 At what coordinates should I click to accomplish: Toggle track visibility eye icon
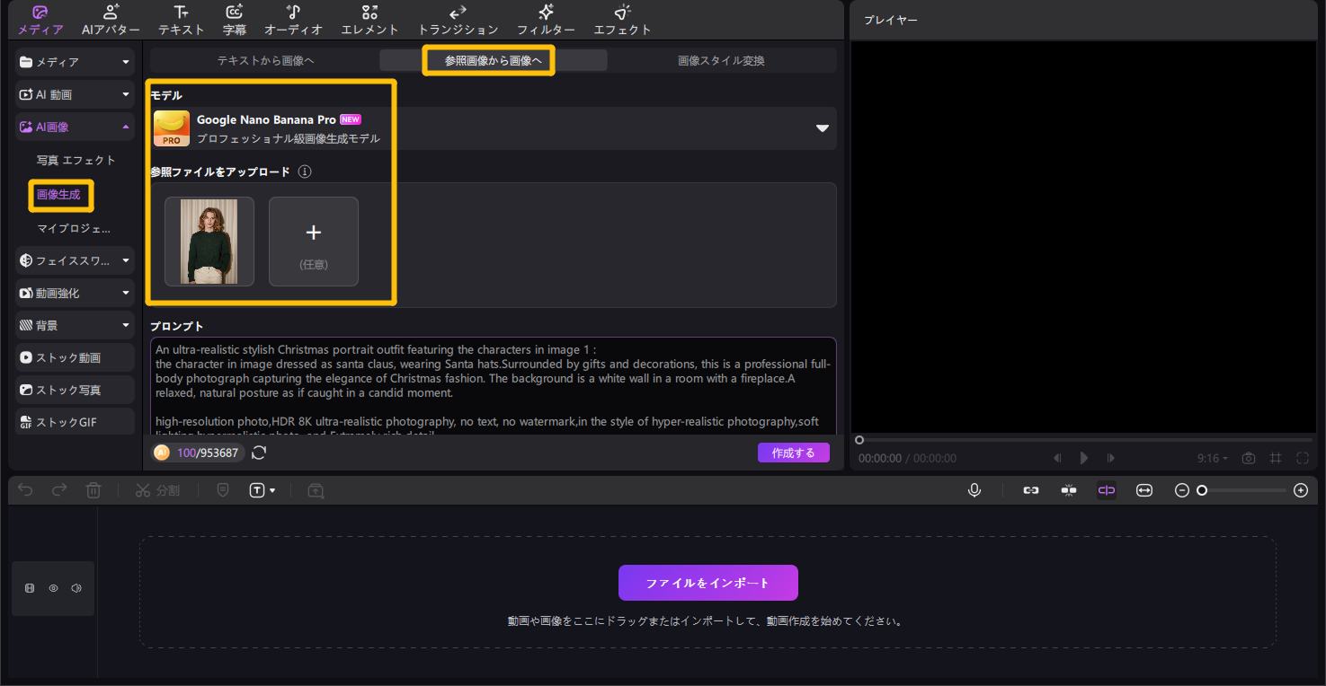tap(53, 588)
